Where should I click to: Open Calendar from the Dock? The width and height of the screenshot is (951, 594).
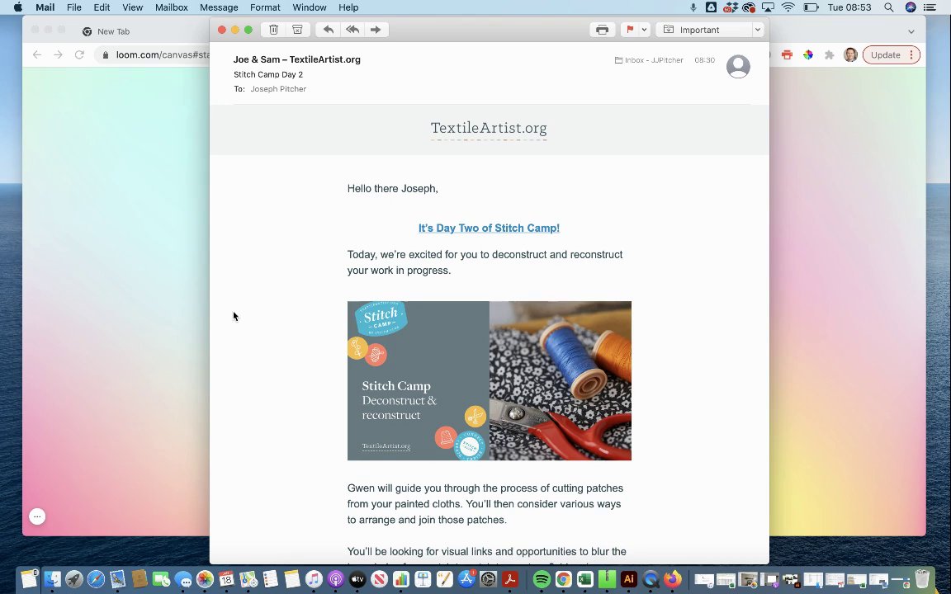(226, 579)
